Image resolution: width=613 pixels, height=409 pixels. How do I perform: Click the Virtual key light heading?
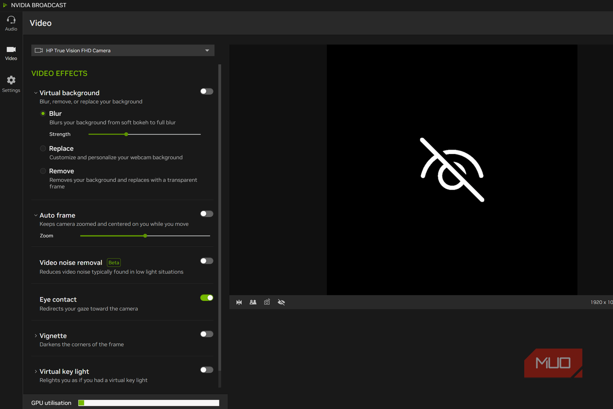pos(64,372)
